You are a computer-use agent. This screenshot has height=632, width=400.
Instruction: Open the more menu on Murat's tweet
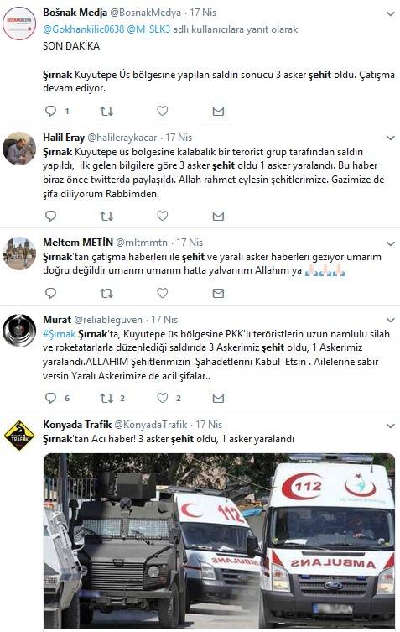pyautogui.click(x=390, y=321)
